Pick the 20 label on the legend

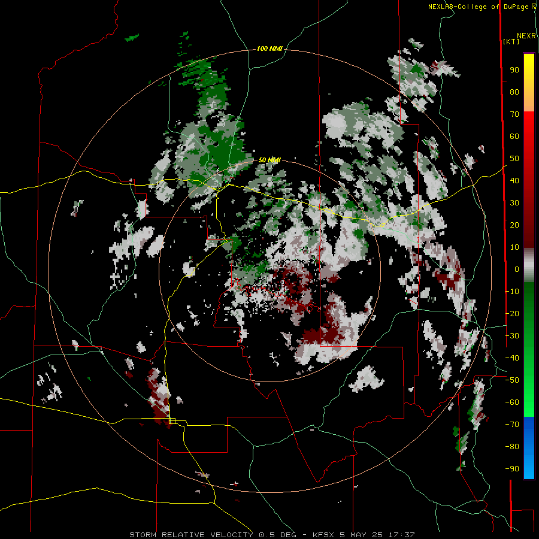point(514,225)
